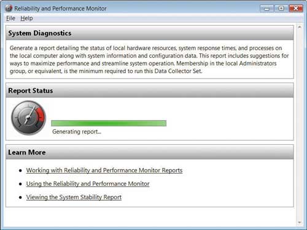This screenshot has height=230, width=307.
Task: Click the System Diagnostics description paragraph
Action: pyautogui.click(x=149, y=59)
